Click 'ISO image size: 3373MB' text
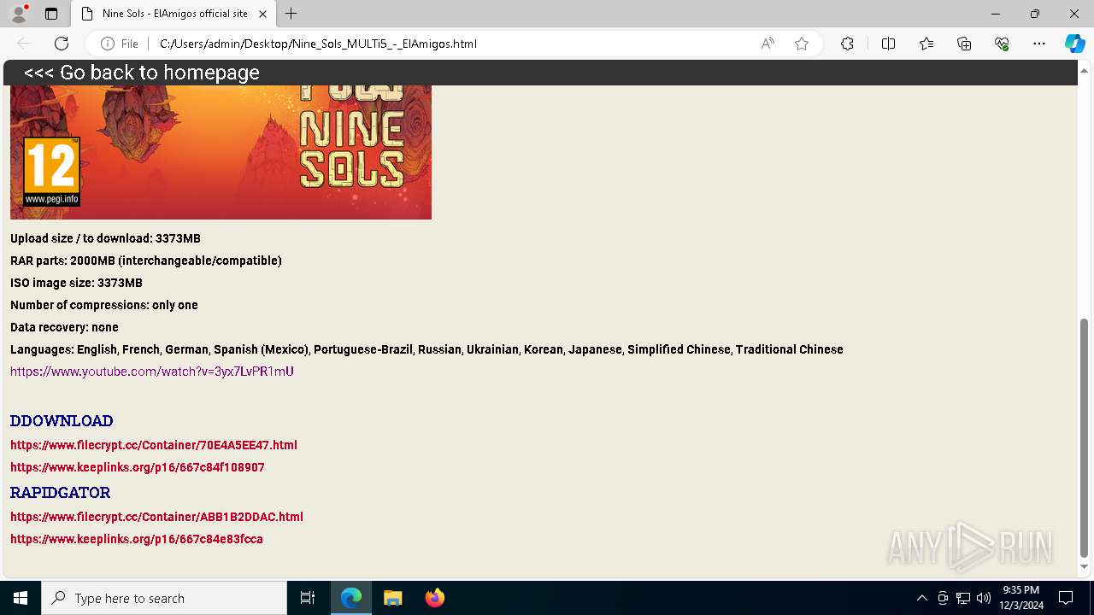Viewport: 1094px width, 615px height. tap(76, 283)
